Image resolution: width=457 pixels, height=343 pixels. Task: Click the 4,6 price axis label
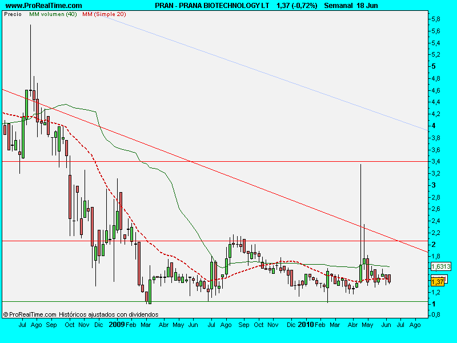click(x=436, y=90)
